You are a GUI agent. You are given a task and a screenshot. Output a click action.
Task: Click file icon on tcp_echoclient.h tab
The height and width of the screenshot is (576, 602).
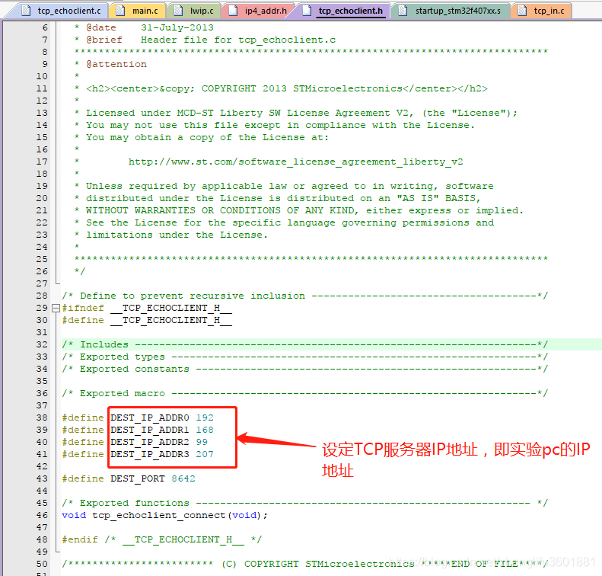click(307, 11)
